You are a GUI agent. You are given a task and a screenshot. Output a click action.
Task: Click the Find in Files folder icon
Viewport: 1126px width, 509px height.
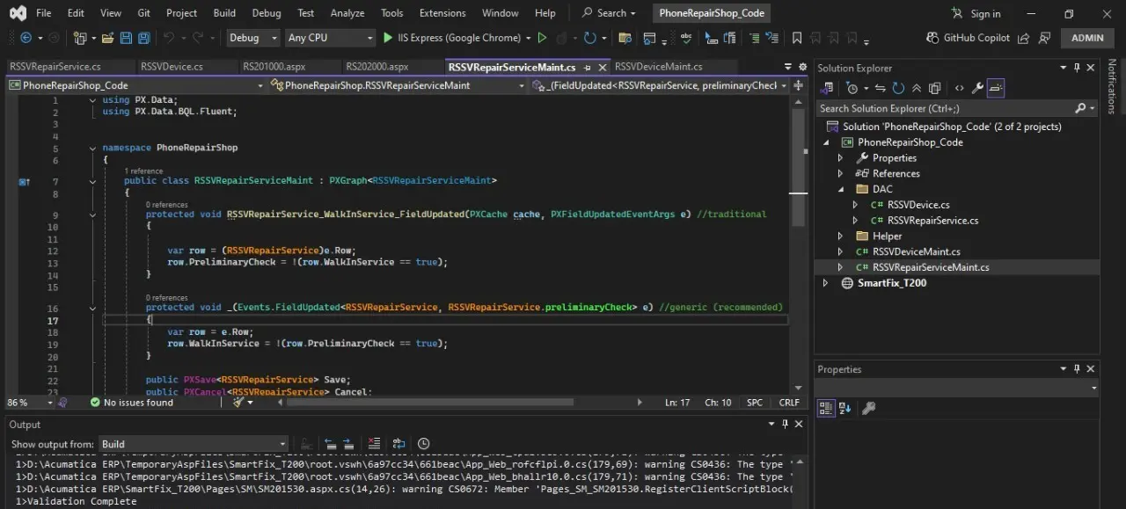pos(625,38)
